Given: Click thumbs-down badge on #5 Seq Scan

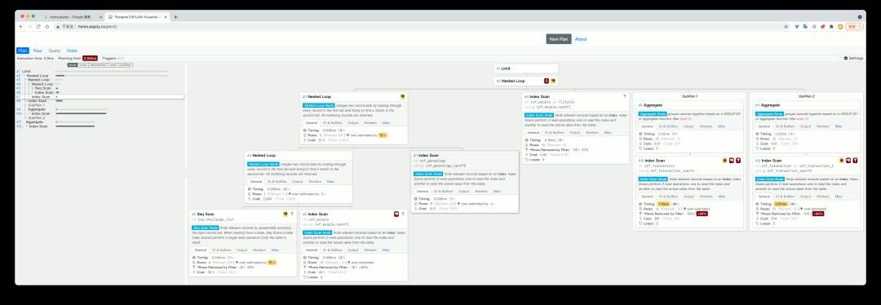Looking at the screenshot, I should click(286, 214).
